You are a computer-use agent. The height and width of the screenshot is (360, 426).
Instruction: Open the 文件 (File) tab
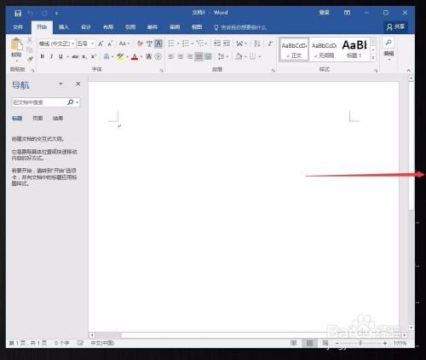click(18, 27)
